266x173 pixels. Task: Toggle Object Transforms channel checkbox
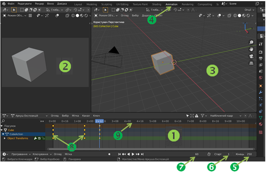tap(39, 138)
